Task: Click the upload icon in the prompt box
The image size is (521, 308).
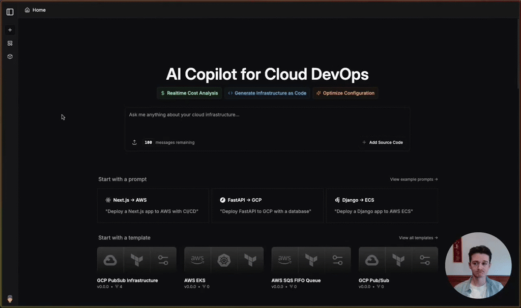Action: click(134, 142)
